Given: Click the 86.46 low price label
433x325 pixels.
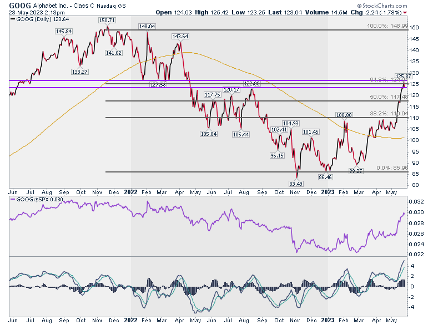Looking at the screenshot, I should point(325,177).
